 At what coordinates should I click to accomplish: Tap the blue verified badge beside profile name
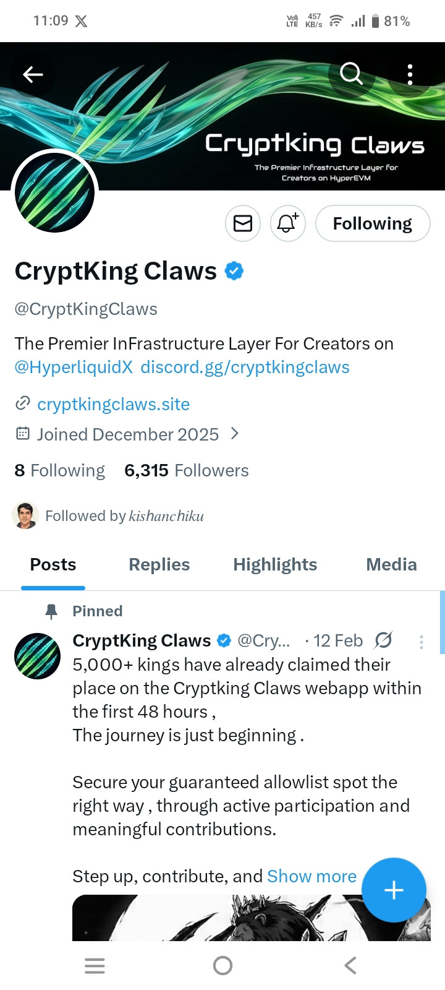234,271
